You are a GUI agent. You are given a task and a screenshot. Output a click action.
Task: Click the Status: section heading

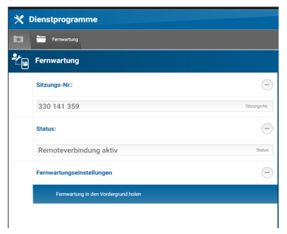pos(46,129)
